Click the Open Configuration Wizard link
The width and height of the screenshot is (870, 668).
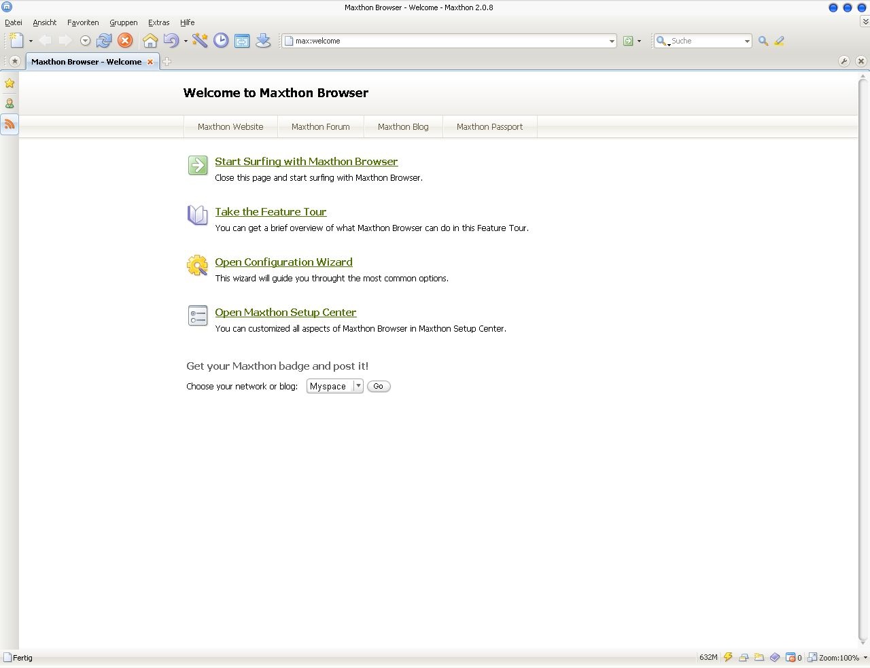coord(284,262)
